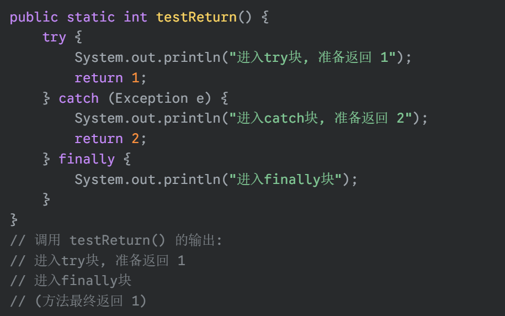
Task: Click the exception variable e
Action: pyautogui.click(x=200, y=98)
